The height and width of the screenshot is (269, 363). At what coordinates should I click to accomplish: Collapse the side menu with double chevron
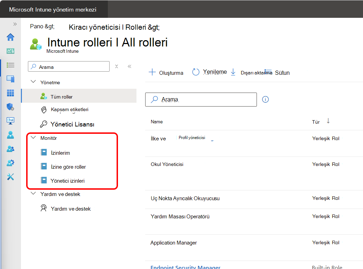tap(129, 66)
